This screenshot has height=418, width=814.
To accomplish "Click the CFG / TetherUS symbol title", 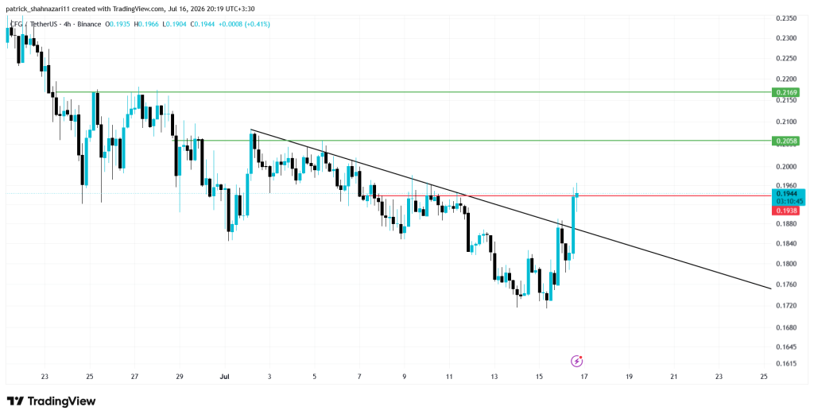I will click(x=35, y=24).
